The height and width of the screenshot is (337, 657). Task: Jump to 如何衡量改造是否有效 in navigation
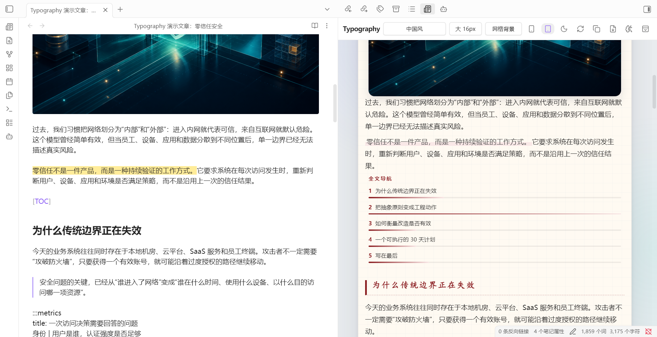(403, 223)
